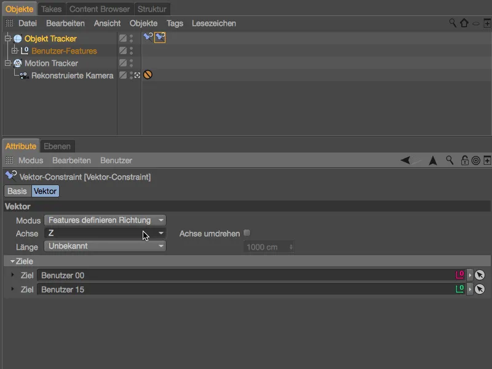The image size is (492, 369).
Task: Expand the Ziel Benutzer 15 row triangle
Action: (12, 288)
